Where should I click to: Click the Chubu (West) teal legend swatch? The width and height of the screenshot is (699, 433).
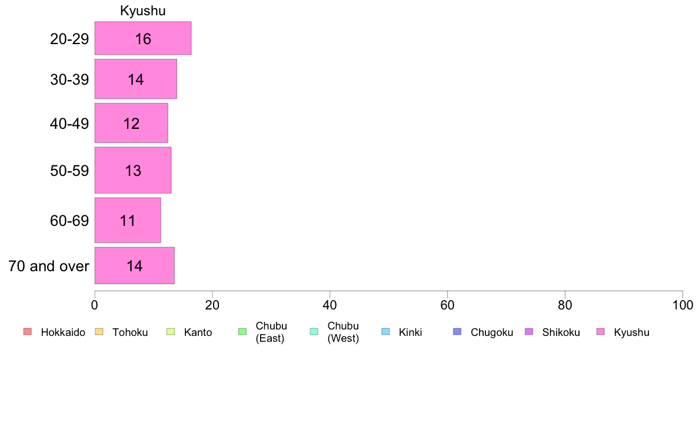click(314, 332)
